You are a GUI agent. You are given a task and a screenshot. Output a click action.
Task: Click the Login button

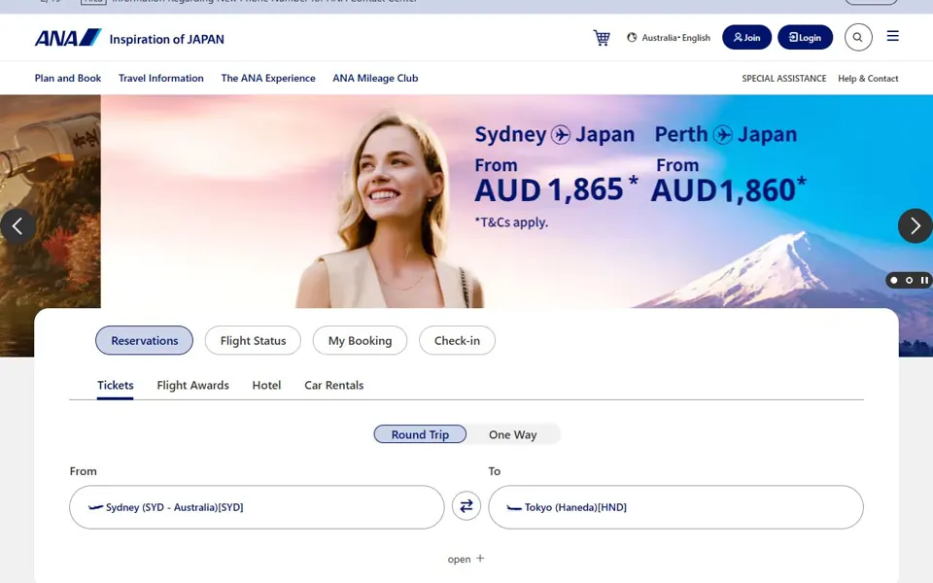tap(805, 38)
